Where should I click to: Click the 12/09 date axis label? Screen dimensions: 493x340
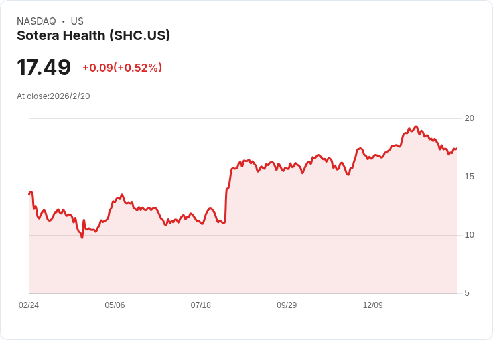tap(372, 305)
